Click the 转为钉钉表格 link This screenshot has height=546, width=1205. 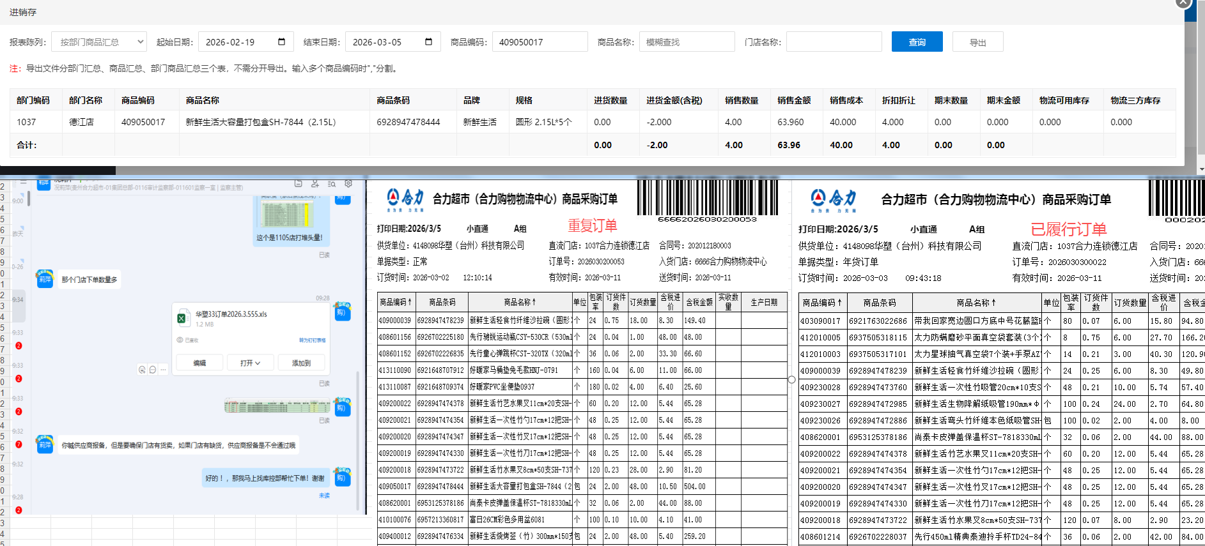[312, 340]
